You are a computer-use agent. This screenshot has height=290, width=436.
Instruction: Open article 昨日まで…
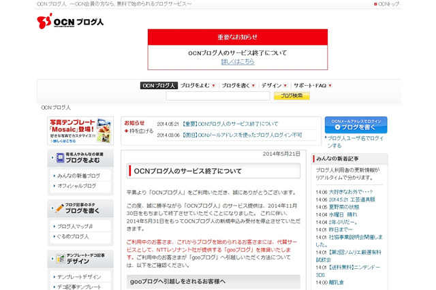click(341, 229)
